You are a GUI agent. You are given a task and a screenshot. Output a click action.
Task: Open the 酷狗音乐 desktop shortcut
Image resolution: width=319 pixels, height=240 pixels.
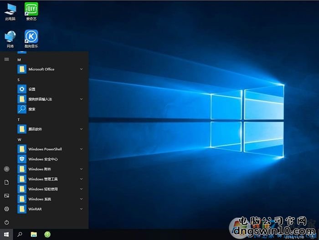[31, 39]
